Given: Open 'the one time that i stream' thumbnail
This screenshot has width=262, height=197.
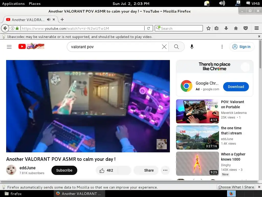Looking at the screenshot, I should click(x=198, y=137).
